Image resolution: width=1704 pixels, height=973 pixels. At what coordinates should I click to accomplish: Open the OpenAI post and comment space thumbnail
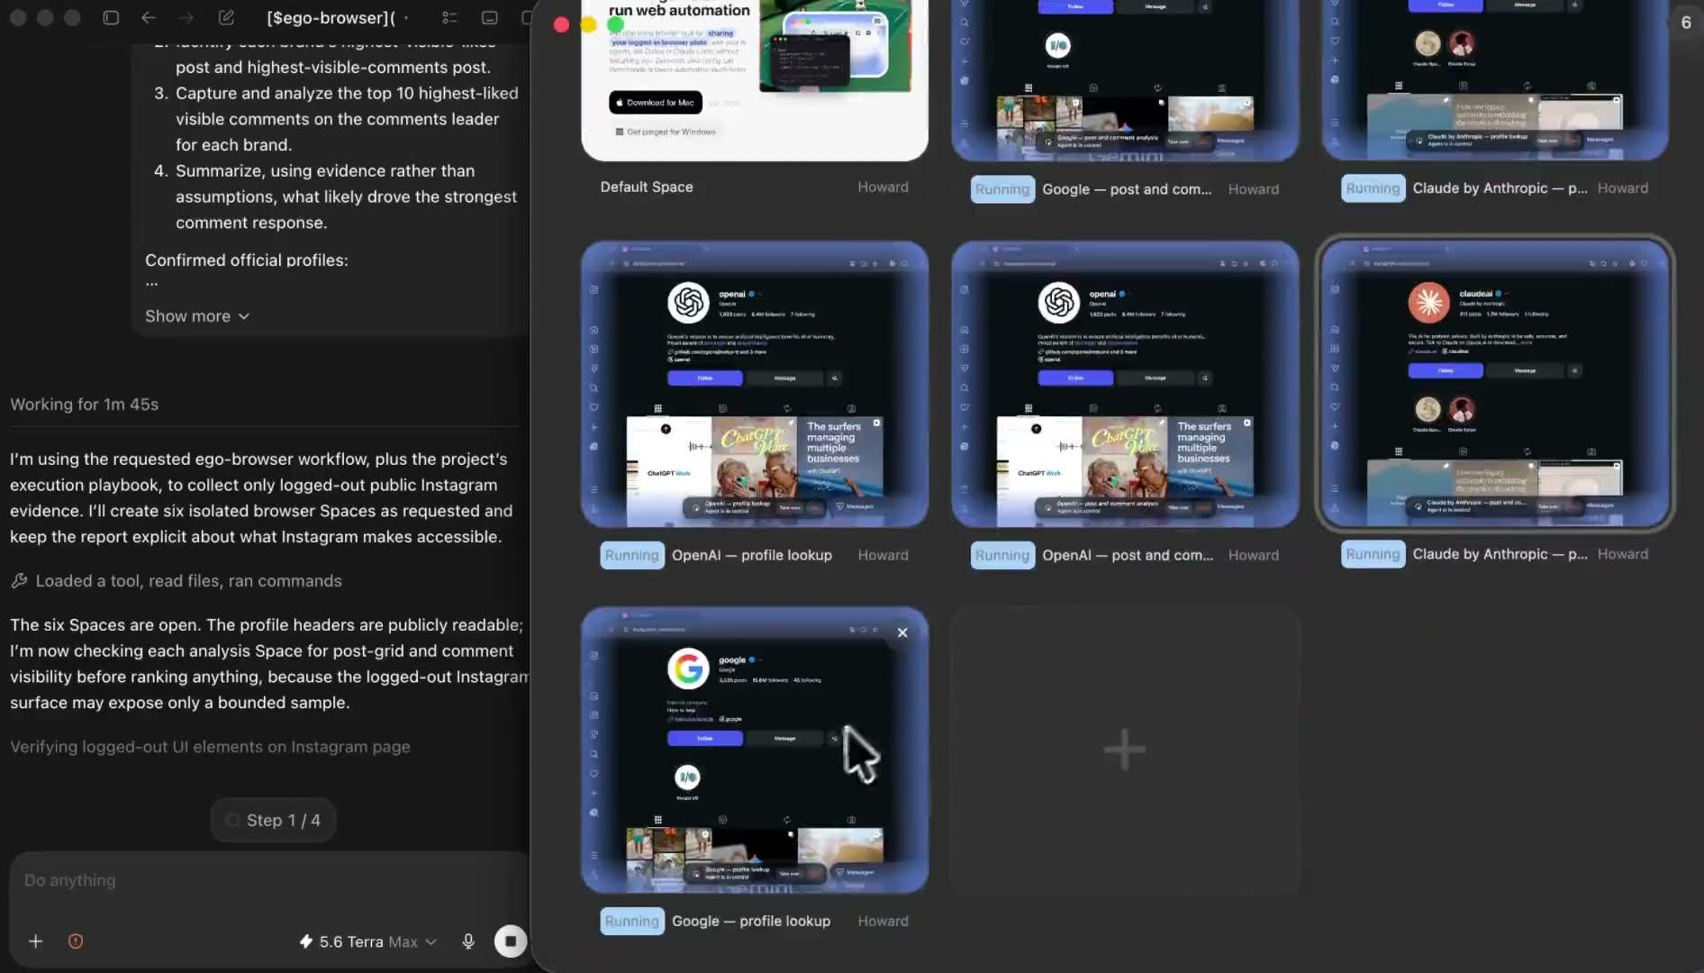point(1125,385)
